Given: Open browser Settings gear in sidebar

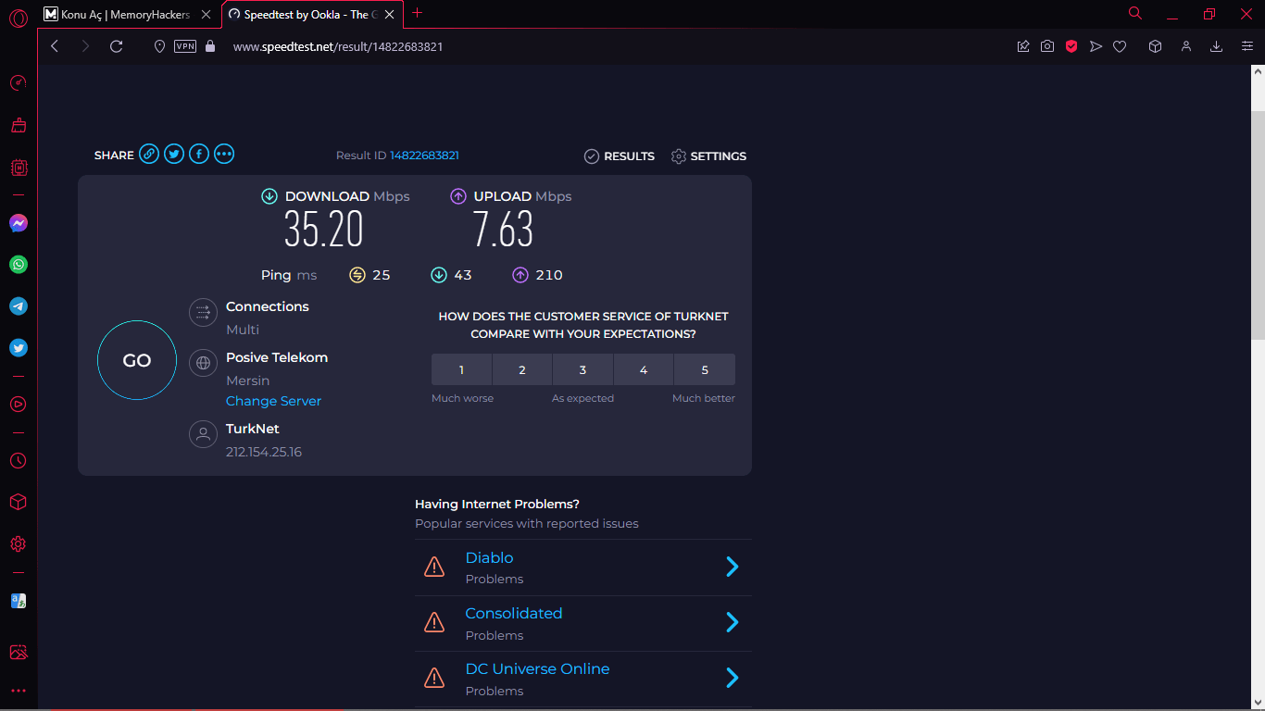Looking at the screenshot, I should click(x=19, y=544).
